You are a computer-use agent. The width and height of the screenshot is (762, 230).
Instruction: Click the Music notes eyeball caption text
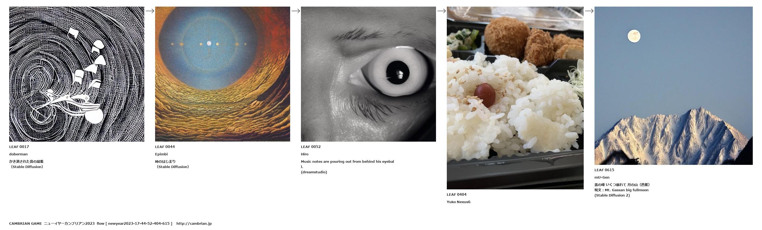(x=347, y=167)
